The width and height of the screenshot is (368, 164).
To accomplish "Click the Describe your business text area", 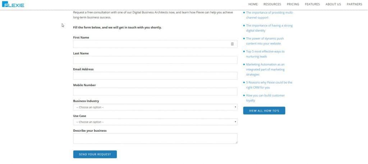I will 155,139.
